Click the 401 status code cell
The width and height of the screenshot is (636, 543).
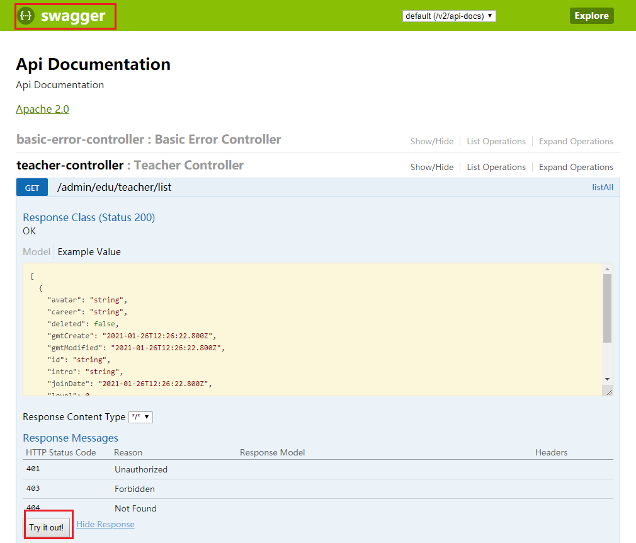pos(33,469)
